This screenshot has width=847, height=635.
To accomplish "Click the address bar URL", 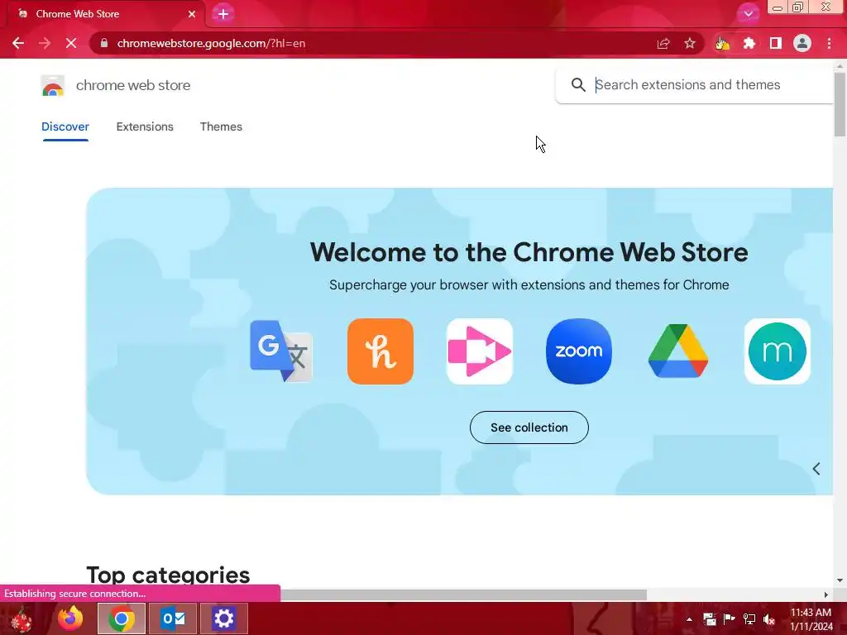I will click(211, 43).
